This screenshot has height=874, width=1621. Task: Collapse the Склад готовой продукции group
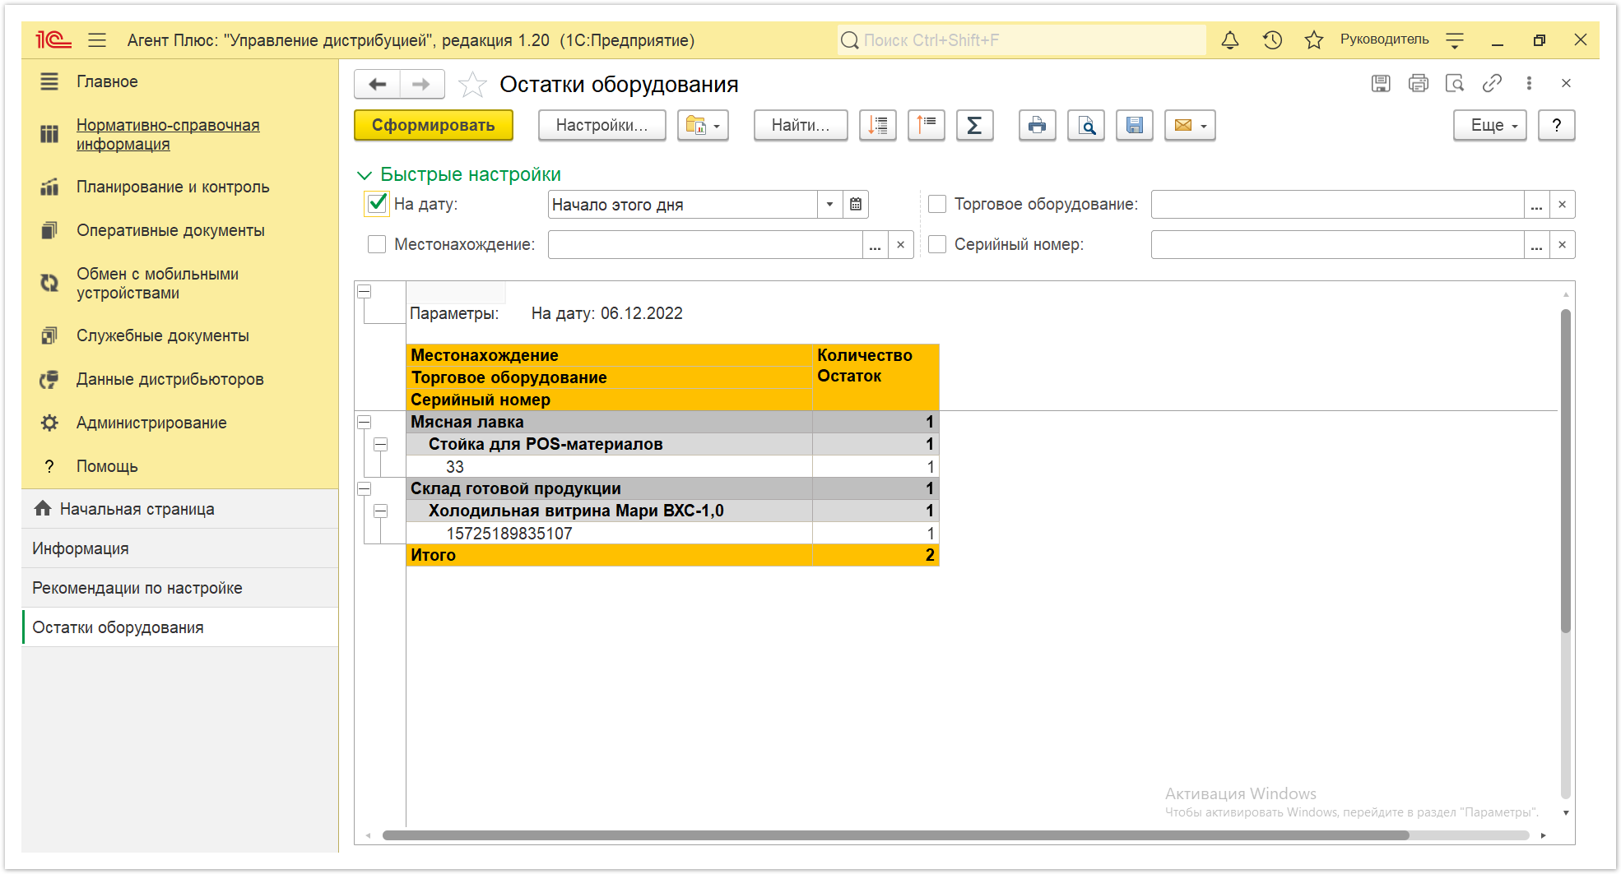tap(365, 488)
